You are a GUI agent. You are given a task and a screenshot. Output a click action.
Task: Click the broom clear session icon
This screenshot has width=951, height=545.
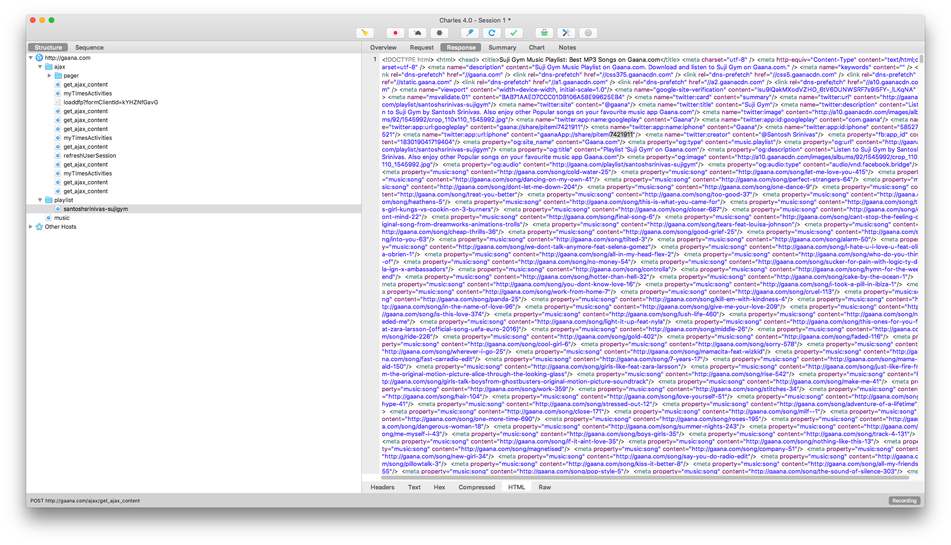365,33
